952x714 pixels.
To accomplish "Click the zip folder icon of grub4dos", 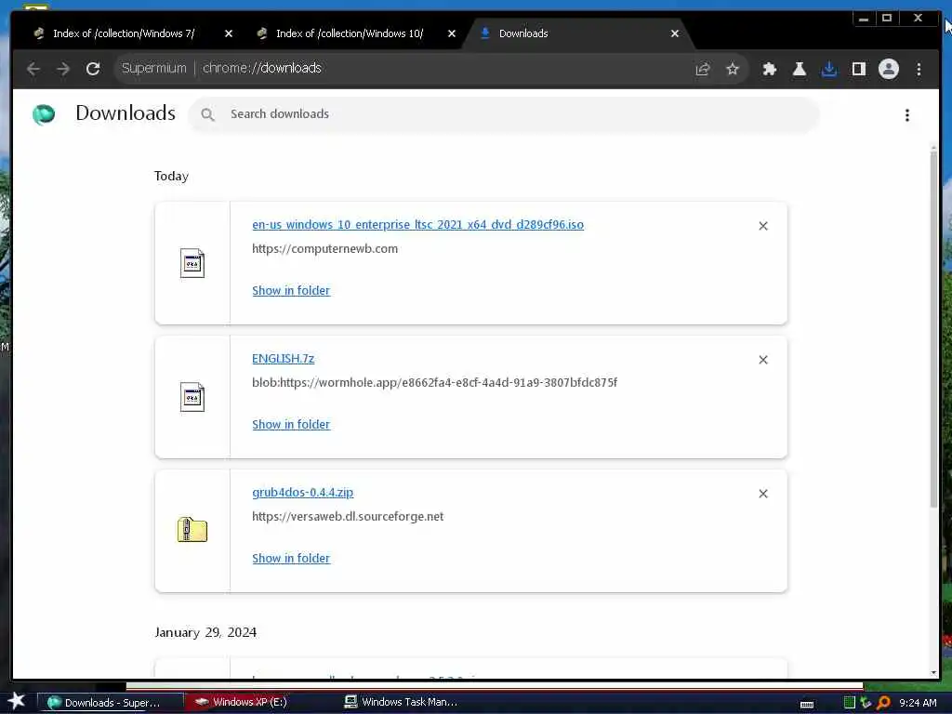I will pos(192,530).
